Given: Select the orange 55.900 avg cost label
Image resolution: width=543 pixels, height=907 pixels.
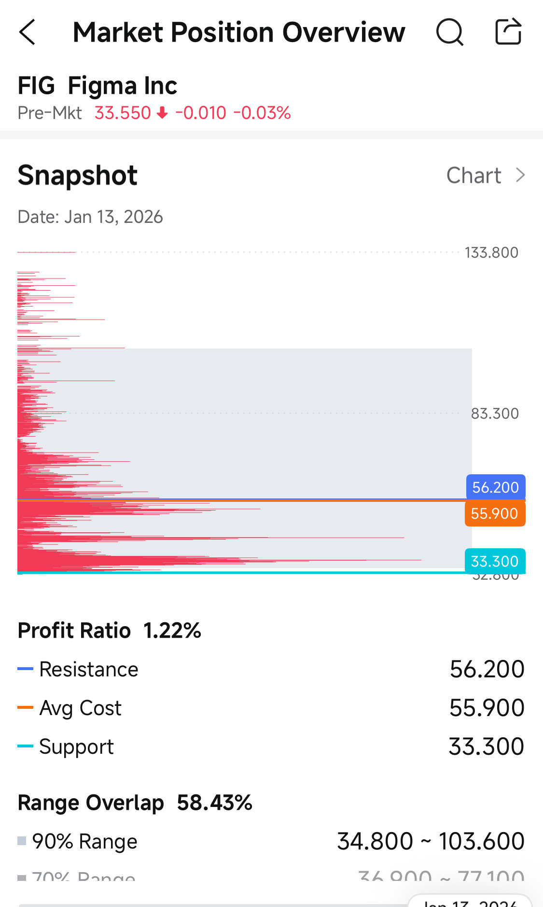Looking at the screenshot, I should pos(495,513).
